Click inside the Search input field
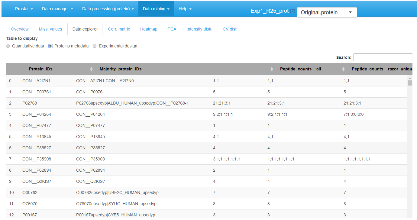The height and width of the screenshot is (220, 417). click(x=383, y=57)
